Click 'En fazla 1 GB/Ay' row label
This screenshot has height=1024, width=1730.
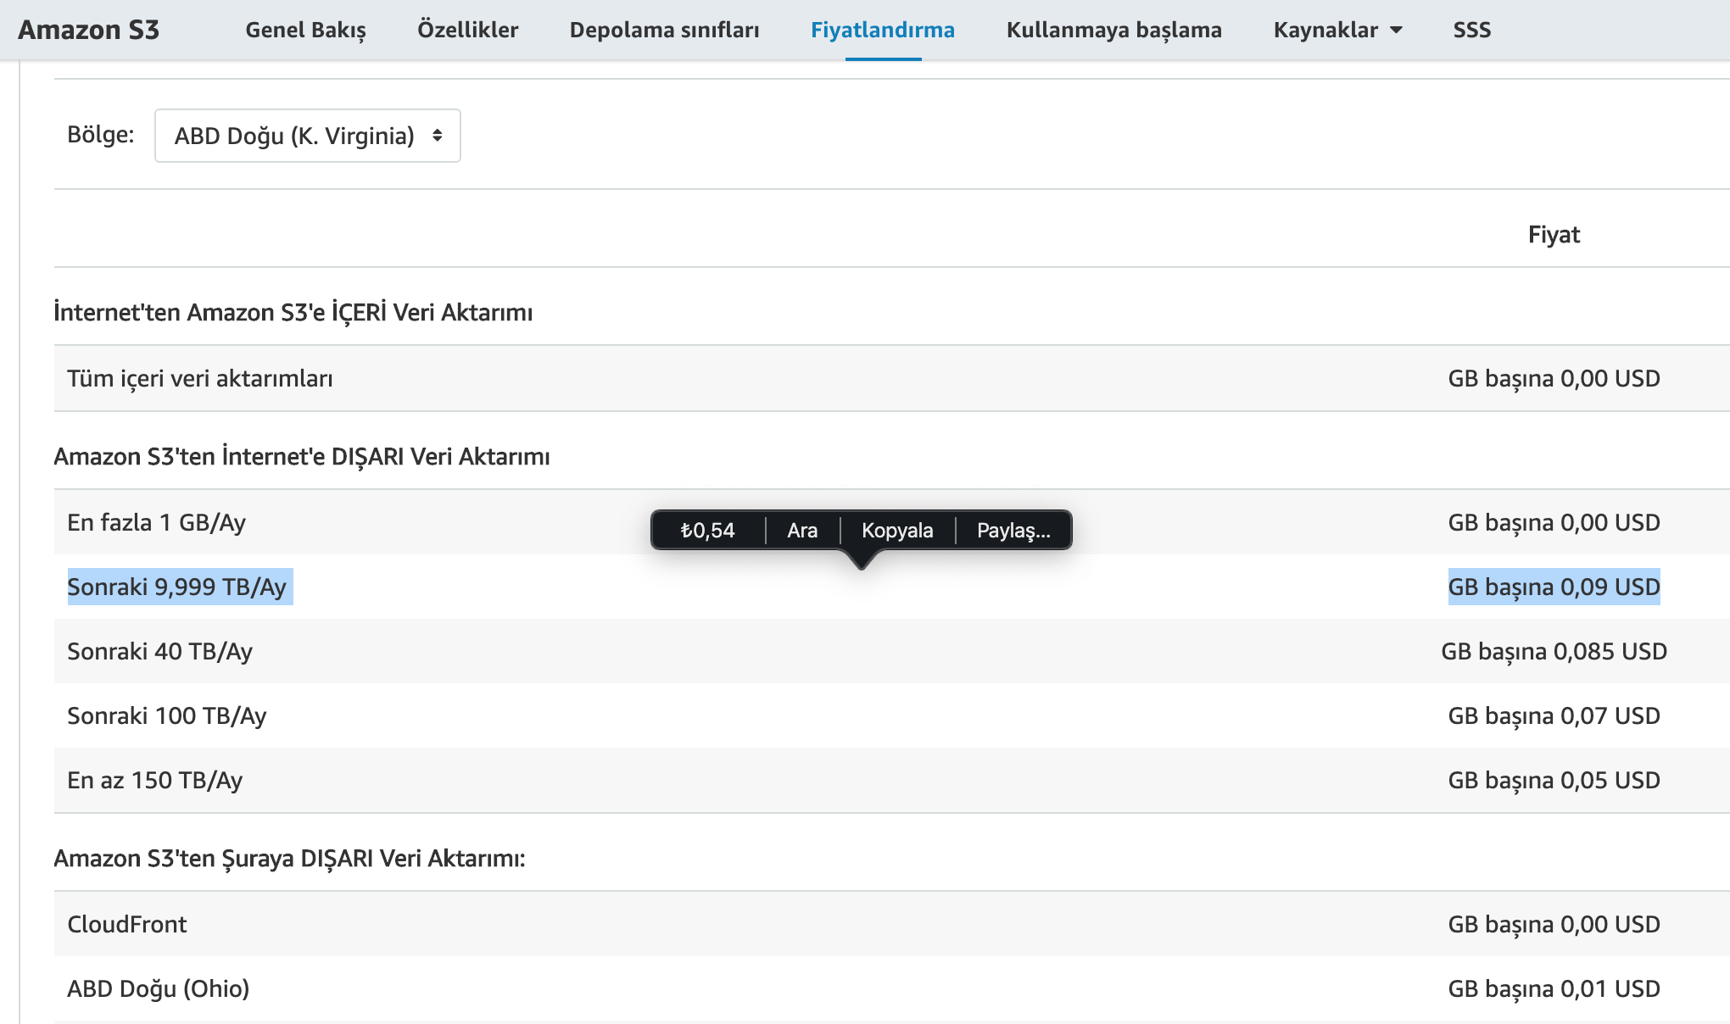[156, 523]
